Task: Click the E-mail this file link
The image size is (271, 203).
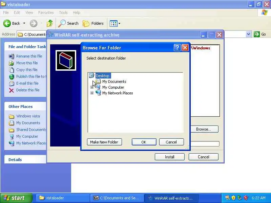Action: tap(27, 83)
